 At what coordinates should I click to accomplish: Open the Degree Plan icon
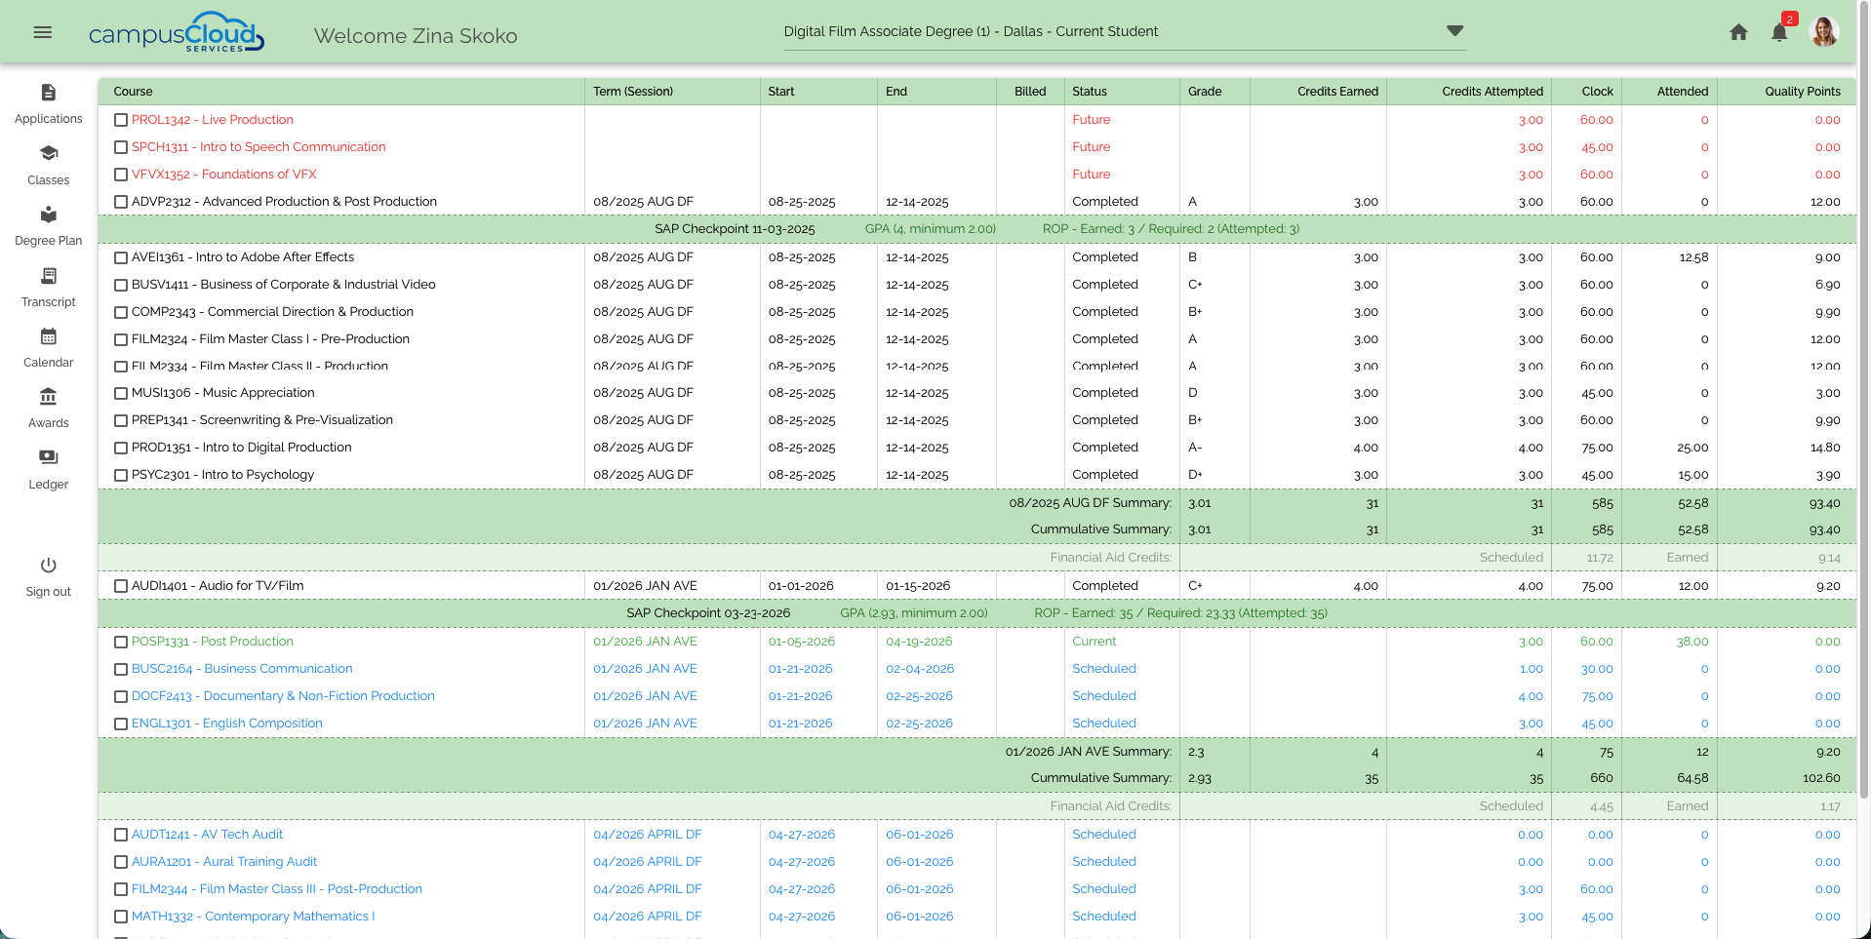(48, 215)
